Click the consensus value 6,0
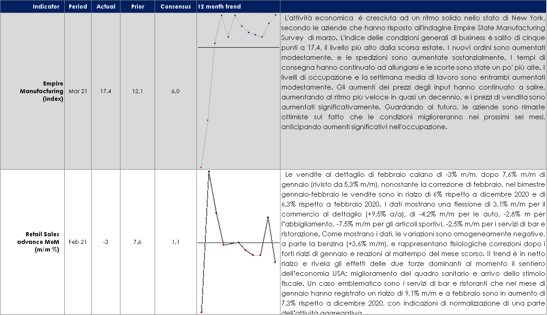 pyautogui.click(x=176, y=91)
